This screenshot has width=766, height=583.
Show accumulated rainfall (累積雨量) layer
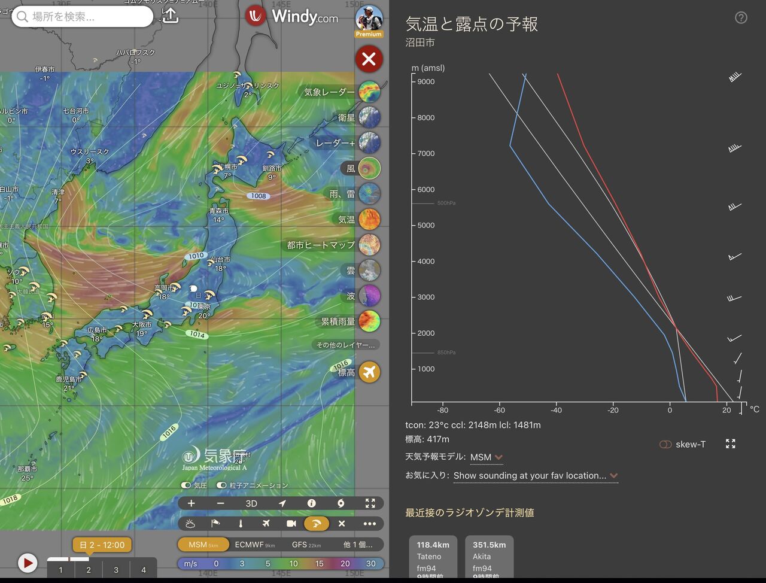click(369, 321)
